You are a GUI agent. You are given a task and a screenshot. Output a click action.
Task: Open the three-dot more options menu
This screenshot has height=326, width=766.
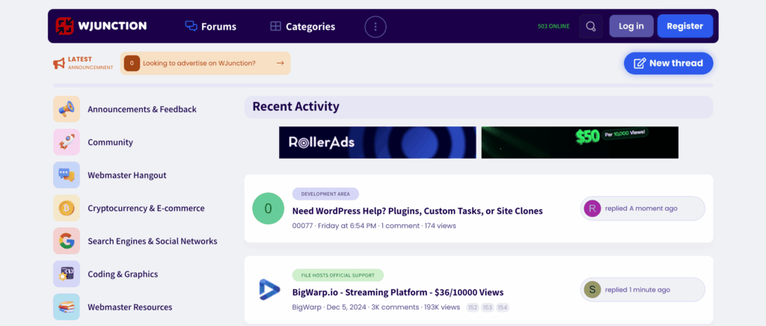pyautogui.click(x=376, y=26)
